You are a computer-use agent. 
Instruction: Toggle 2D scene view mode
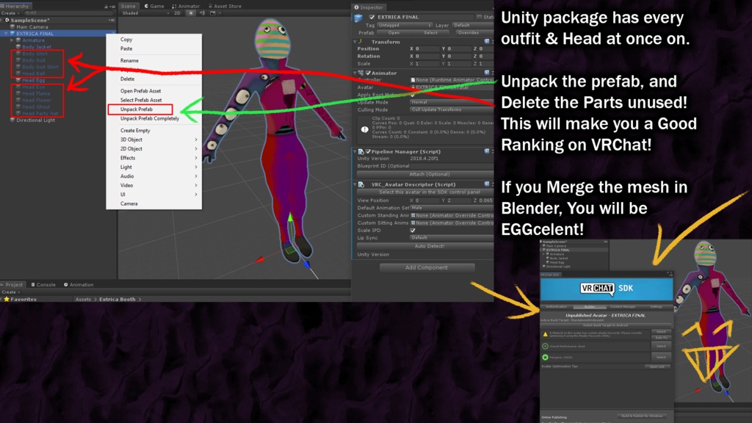point(177,13)
